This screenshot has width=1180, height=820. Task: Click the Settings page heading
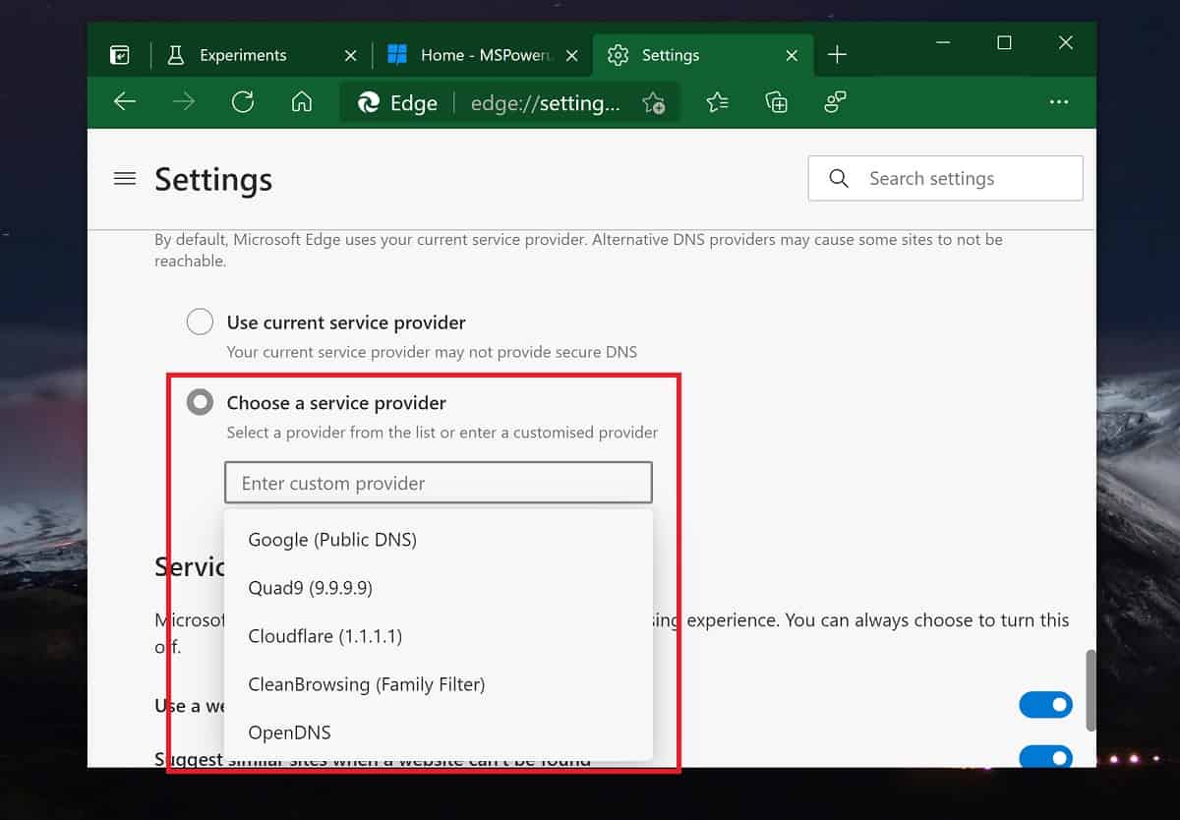(213, 180)
